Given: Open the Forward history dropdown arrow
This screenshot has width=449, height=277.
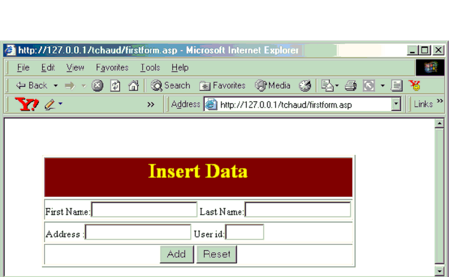Looking at the screenshot, I should point(84,86).
